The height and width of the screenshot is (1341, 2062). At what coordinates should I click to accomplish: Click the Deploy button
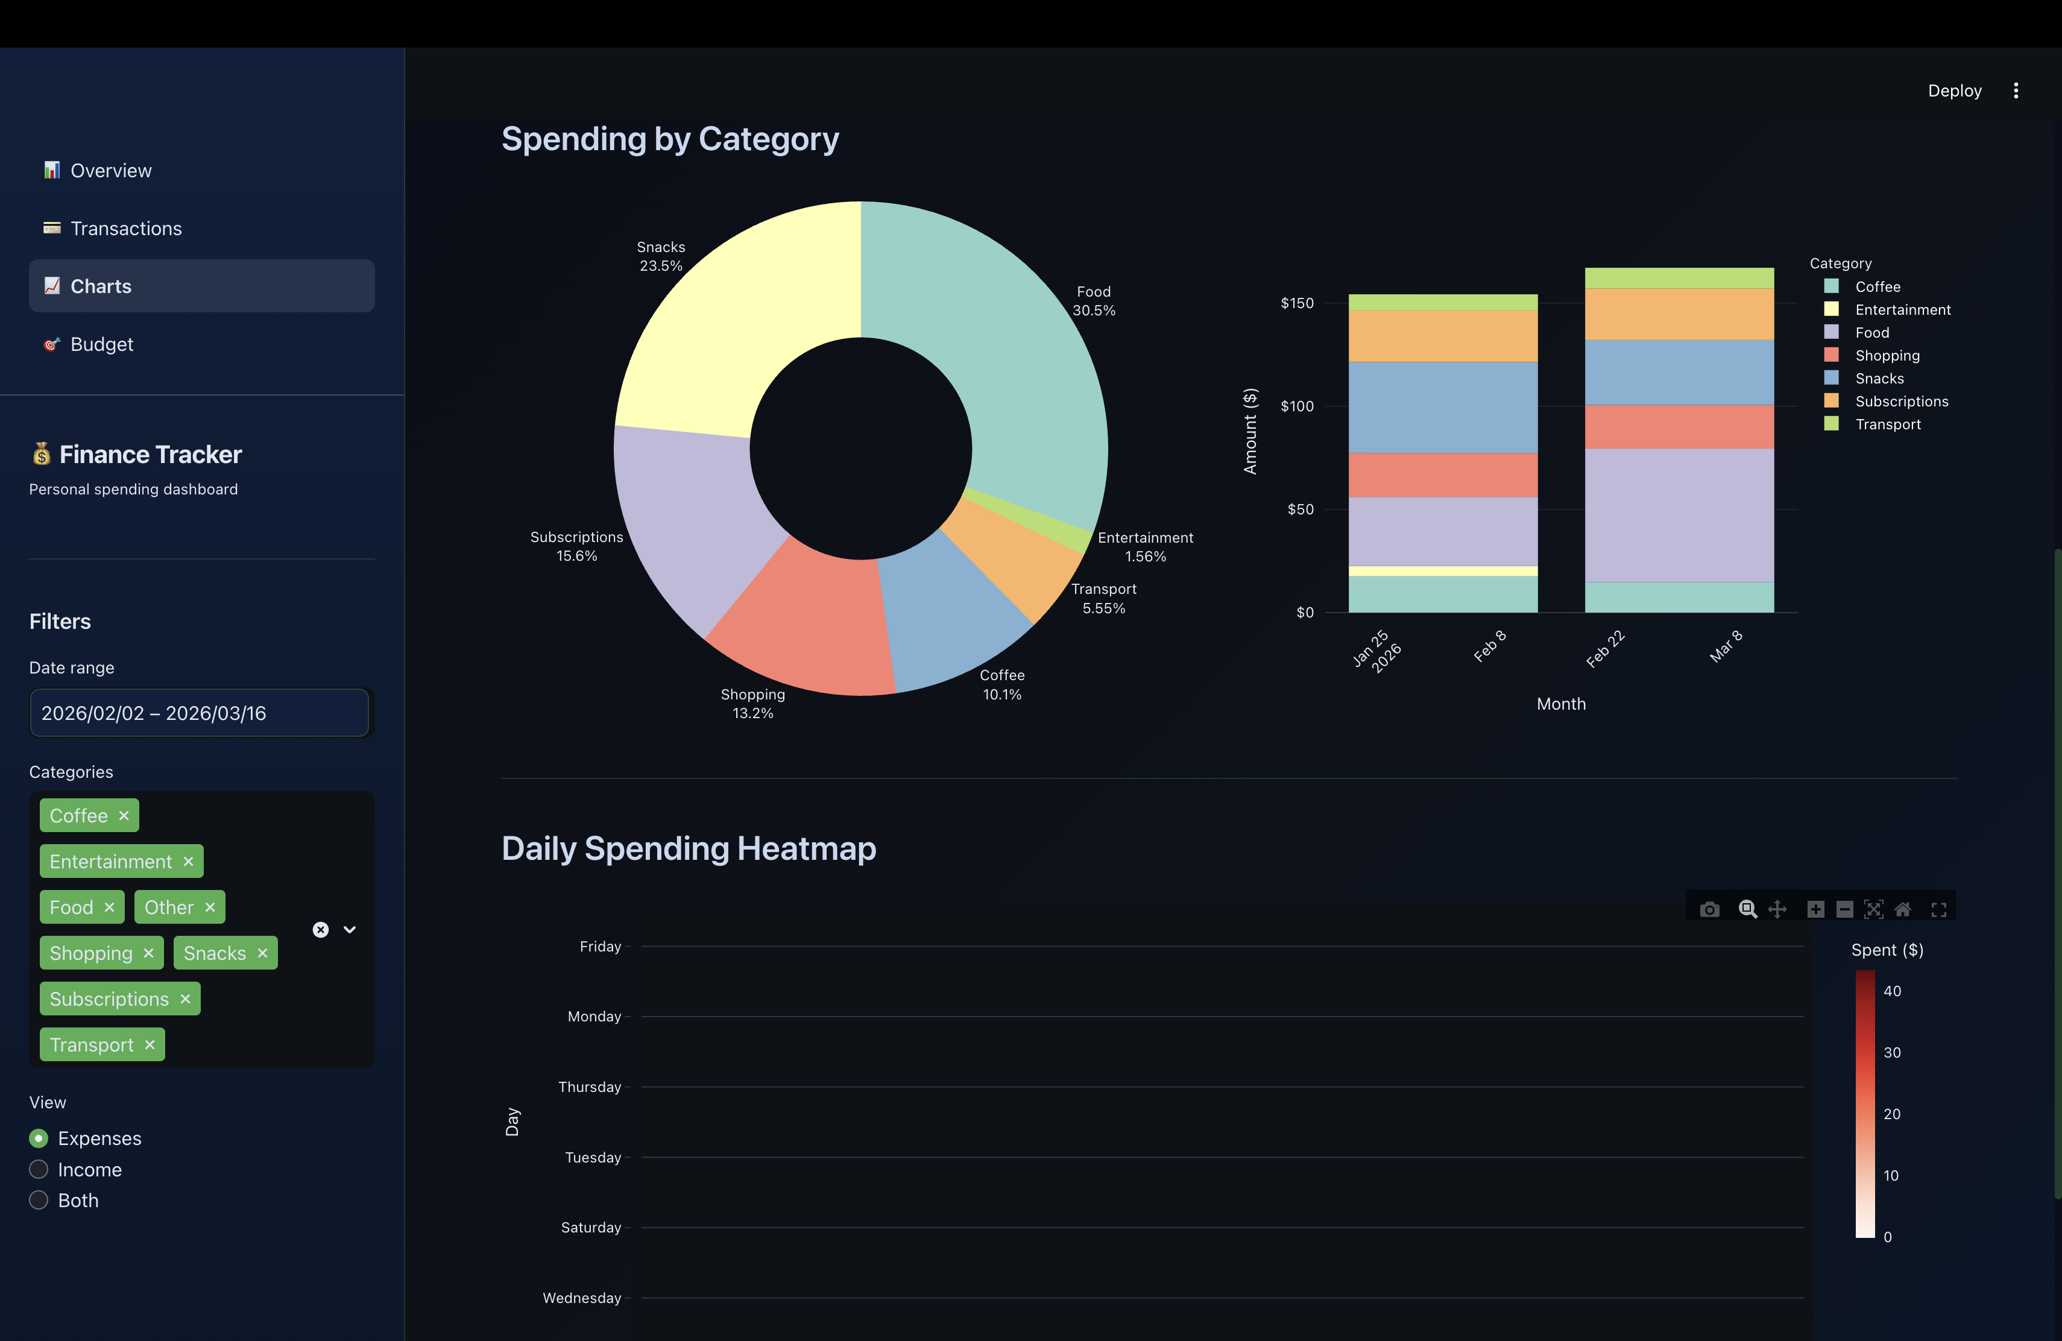(1955, 90)
